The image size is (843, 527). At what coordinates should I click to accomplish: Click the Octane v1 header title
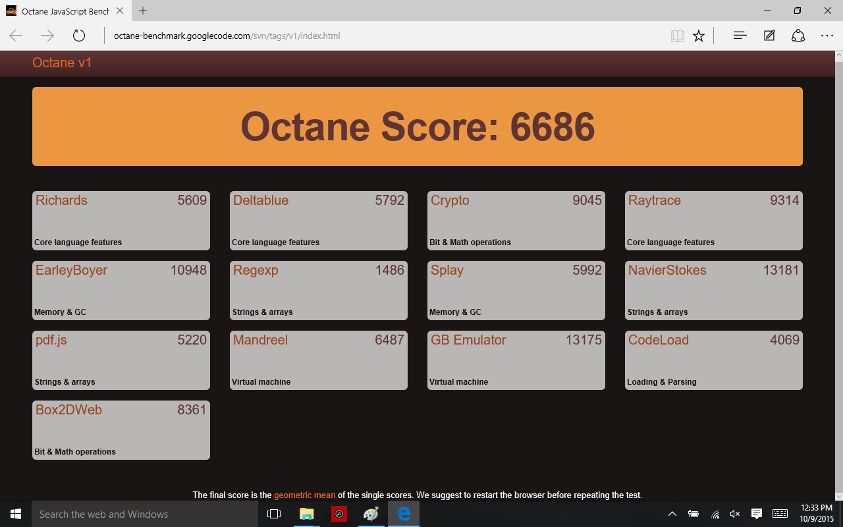[62, 63]
